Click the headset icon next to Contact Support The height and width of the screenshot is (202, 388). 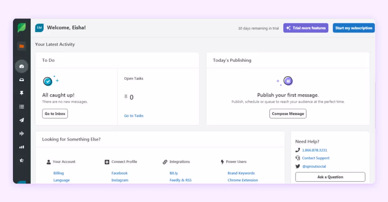(x=298, y=158)
